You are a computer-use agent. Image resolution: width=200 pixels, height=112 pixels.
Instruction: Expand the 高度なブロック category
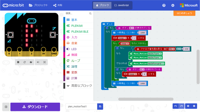79,86
